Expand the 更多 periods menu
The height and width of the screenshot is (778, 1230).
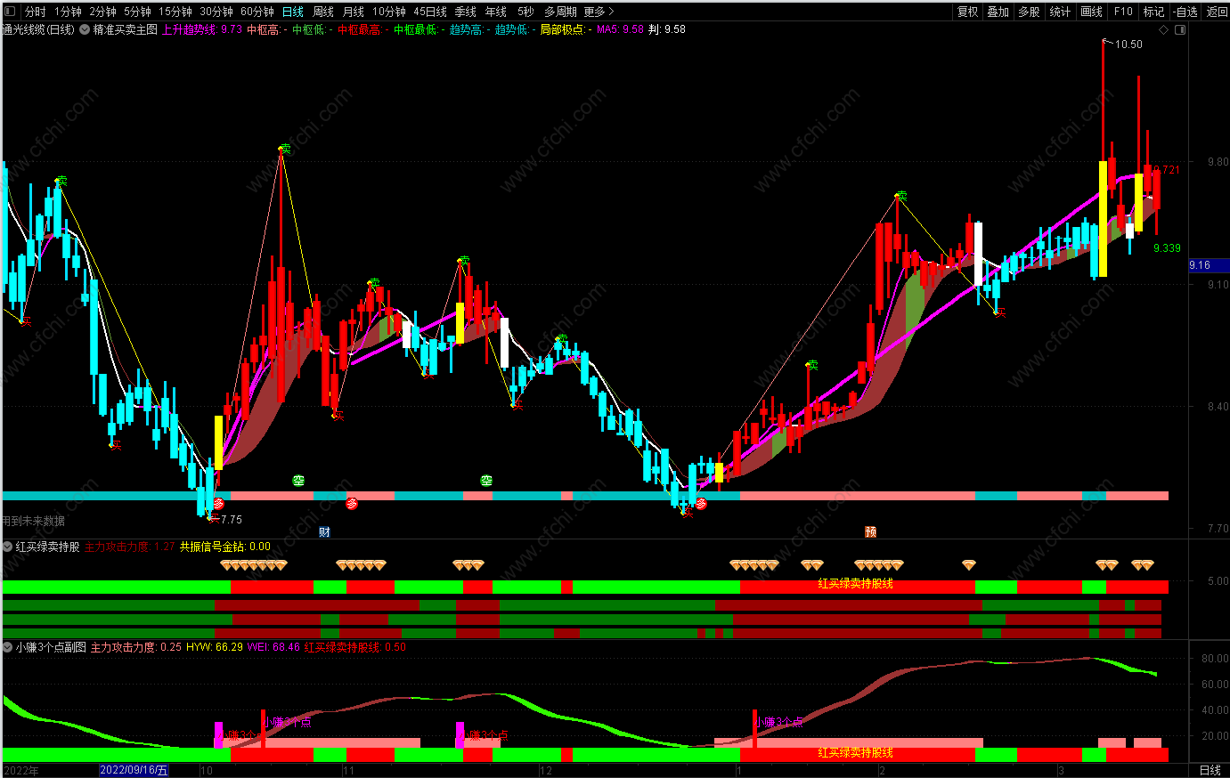599,12
